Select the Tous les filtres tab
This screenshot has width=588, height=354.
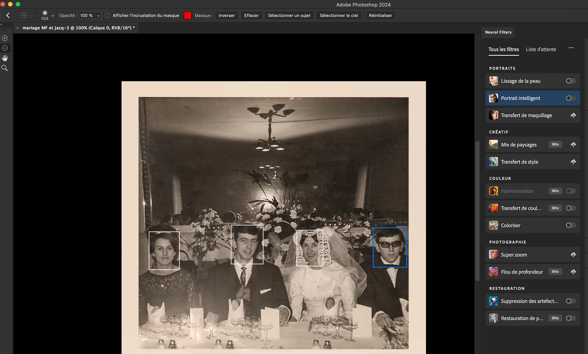503,49
